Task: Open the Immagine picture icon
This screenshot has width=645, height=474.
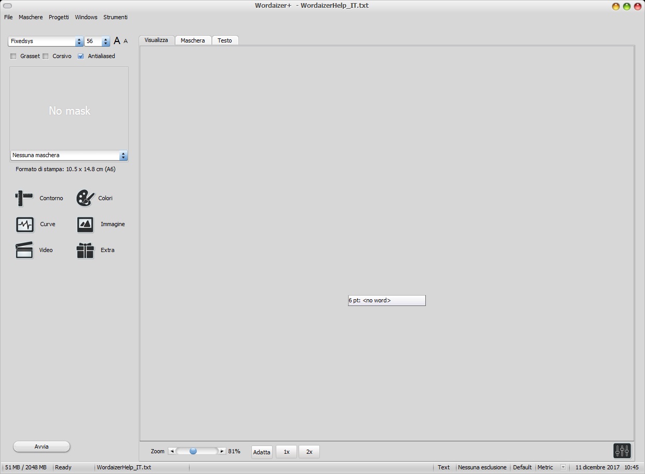Action: 85,224
